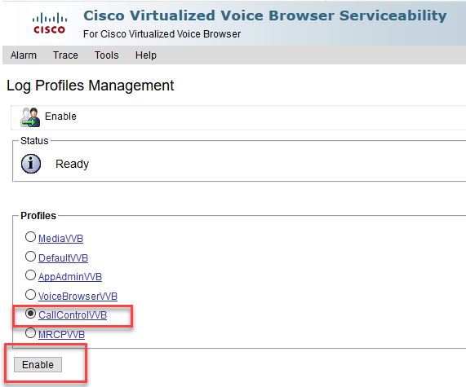The height and width of the screenshot is (387, 466).
Task: Open the VoiceBrowserVVB profile link
Action: (78, 297)
